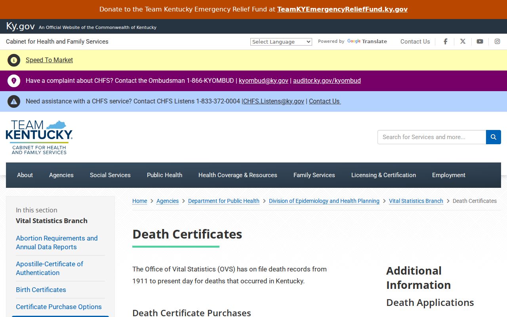Click the Vital Statistics Branch sidebar heading

[51, 221]
